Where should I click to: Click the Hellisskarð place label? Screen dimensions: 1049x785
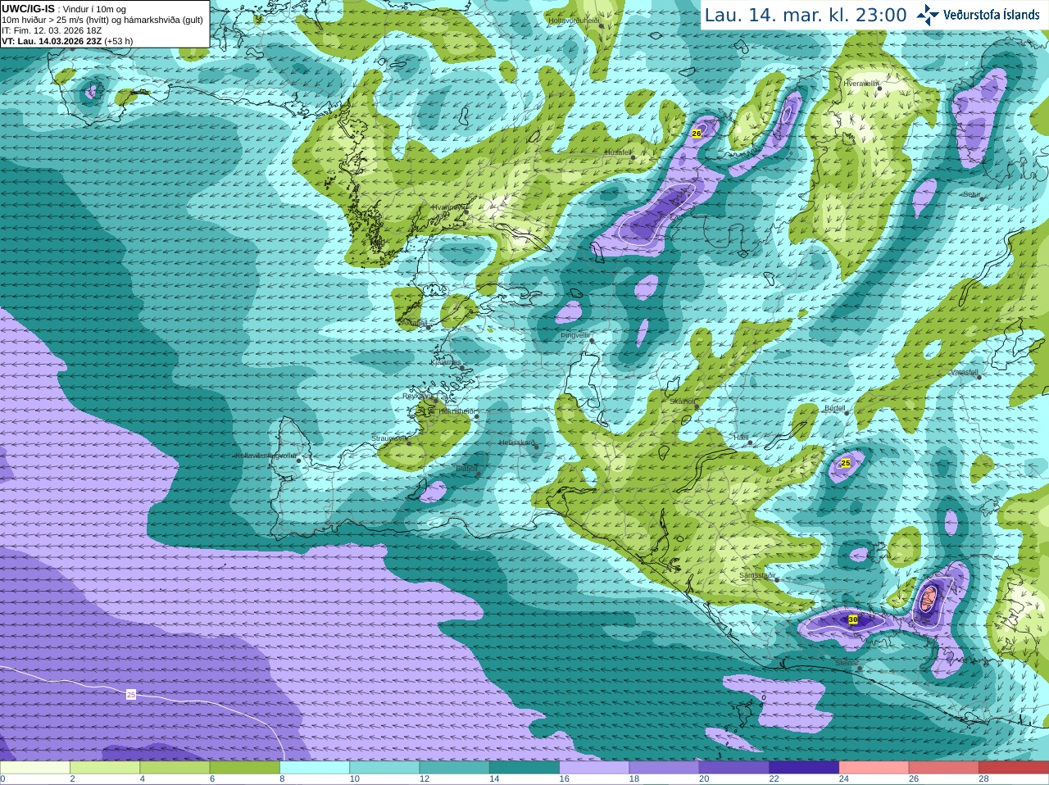(x=517, y=442)
